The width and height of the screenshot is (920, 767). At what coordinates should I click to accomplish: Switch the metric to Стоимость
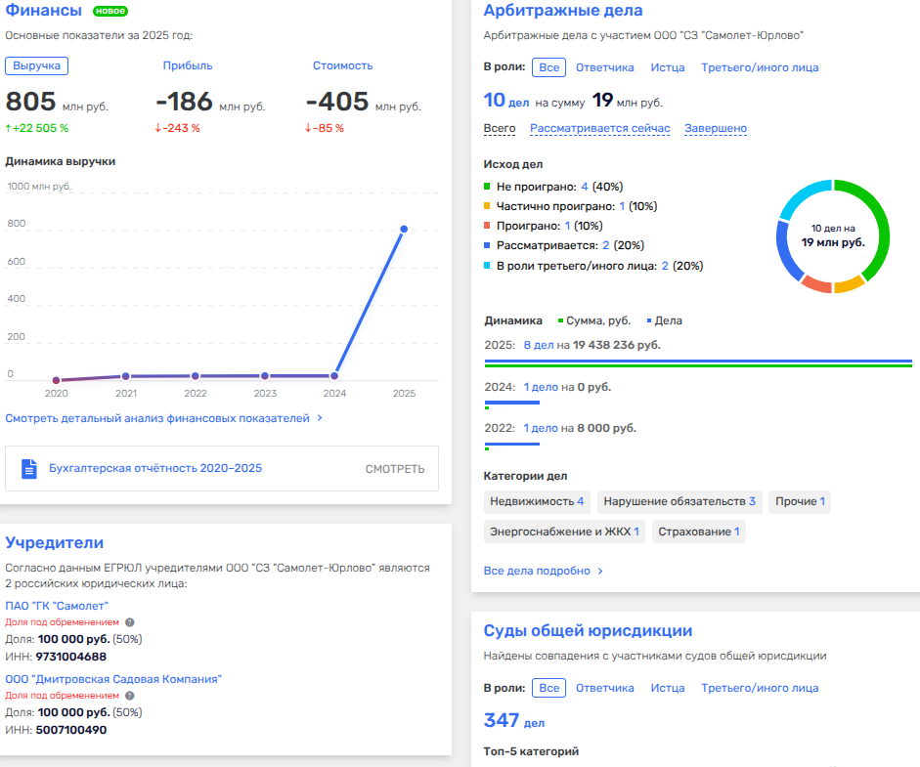342,65
